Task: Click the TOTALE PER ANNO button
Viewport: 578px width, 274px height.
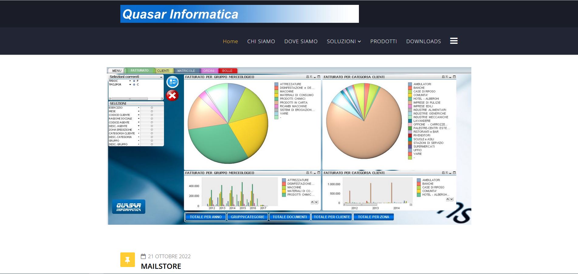Action: click(206, 217)
